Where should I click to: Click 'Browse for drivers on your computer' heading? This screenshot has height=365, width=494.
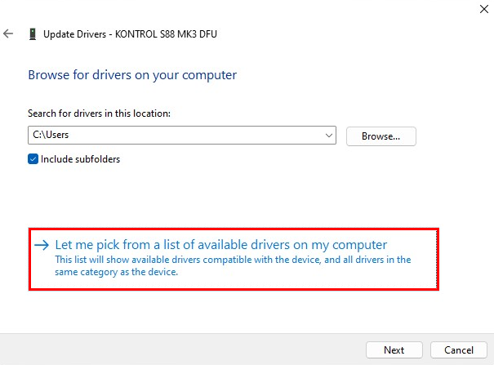click(x=132, y=75)
